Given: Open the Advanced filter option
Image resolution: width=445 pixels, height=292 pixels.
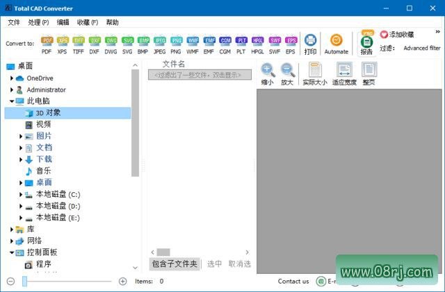Looking at the screenshot, I should (422, 48).
